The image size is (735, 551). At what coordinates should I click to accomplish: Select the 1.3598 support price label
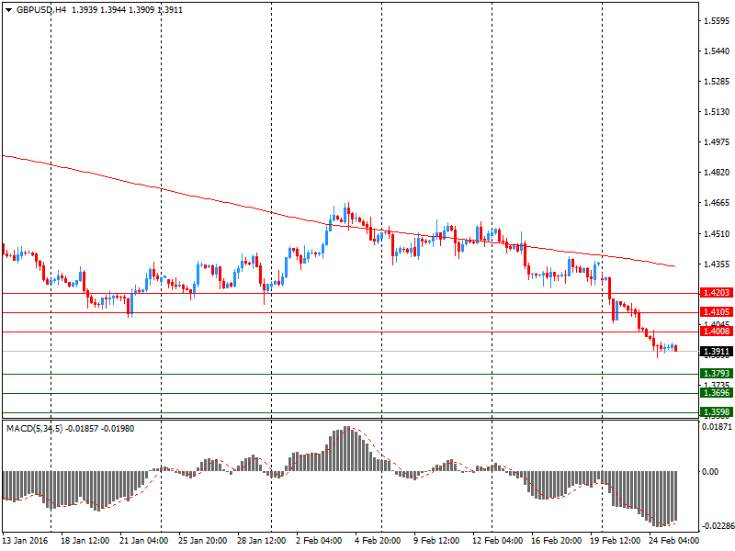(717, 412)
